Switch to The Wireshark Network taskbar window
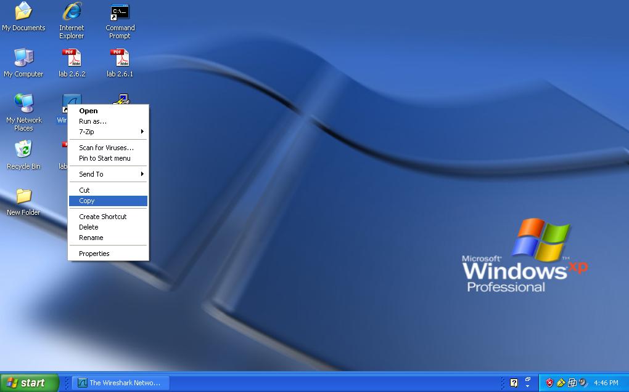Screen dimensions: 629x392 [x=122, y=383]
